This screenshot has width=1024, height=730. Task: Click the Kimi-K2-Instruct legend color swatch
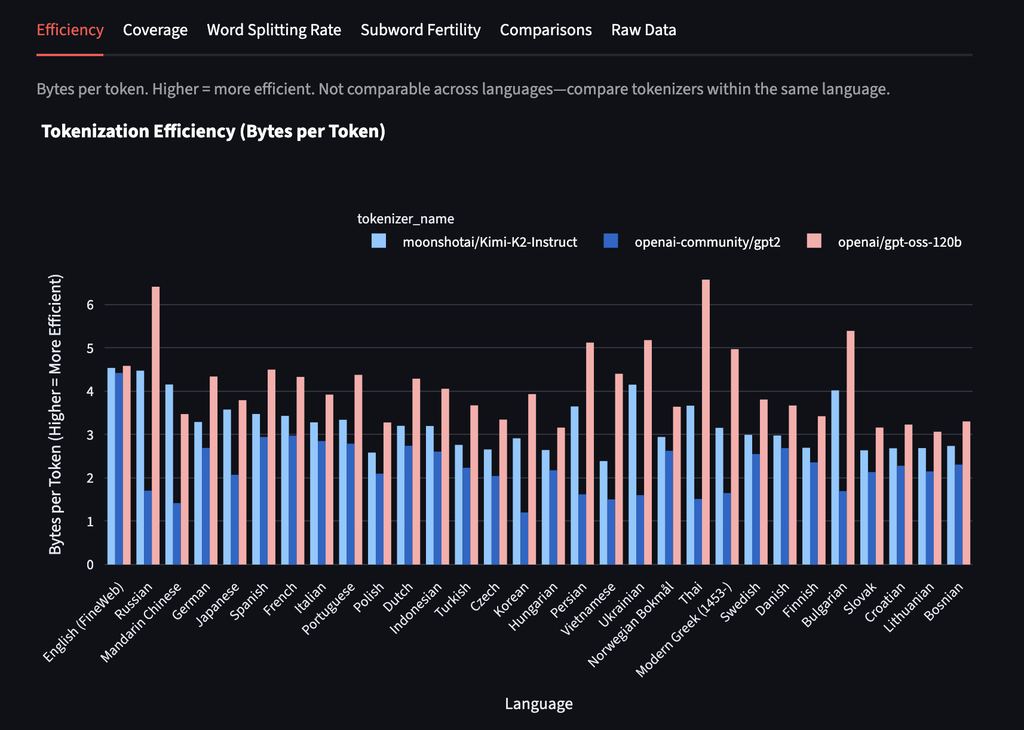pos(379,241)
